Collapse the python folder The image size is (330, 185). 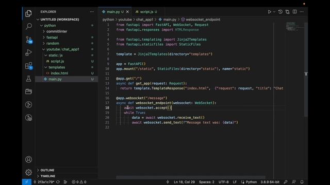point(67,25)
